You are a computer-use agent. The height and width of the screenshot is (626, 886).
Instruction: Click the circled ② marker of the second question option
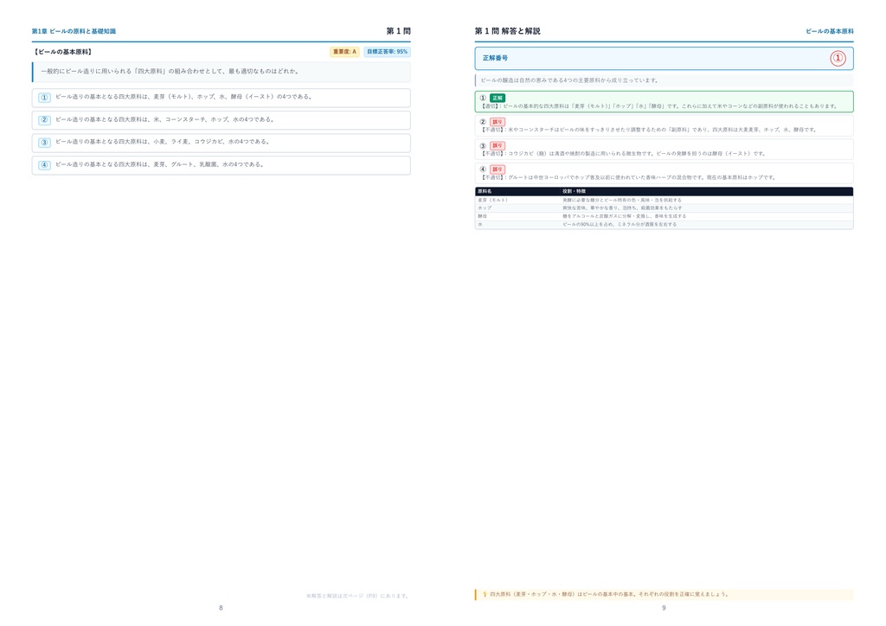pyautogui.click(x=45, y=120)
